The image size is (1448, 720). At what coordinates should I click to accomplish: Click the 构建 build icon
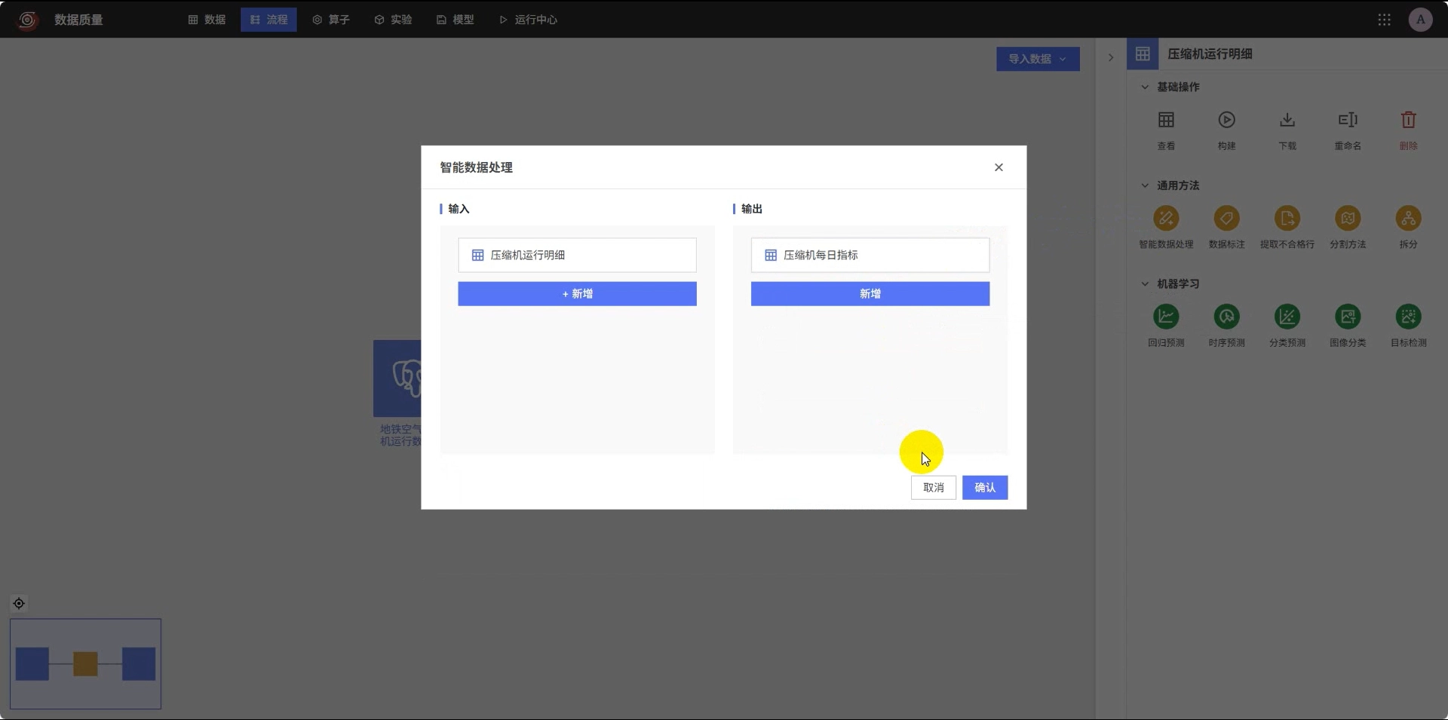[1226, 120]
